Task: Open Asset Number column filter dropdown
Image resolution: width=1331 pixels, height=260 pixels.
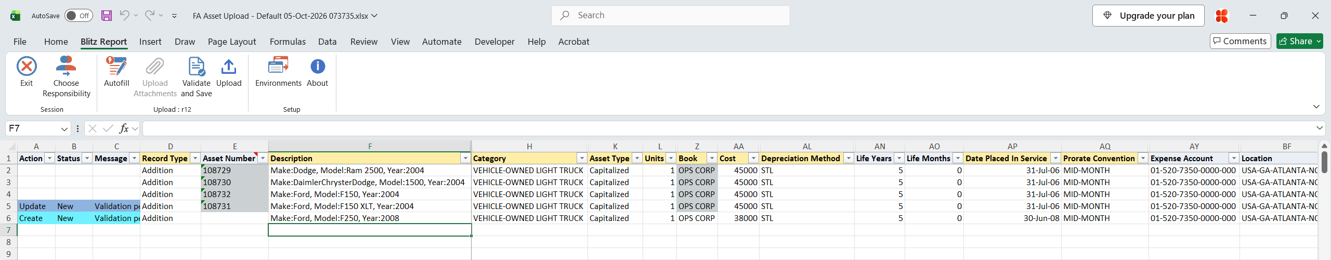Action: click(x=263, y=159)
